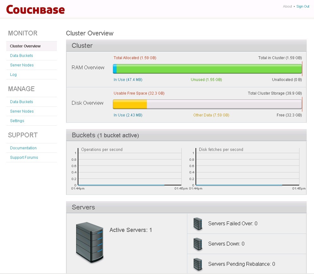Image resolution: width=314 pixels, height=274 pixels.
Task: Click the Servers Failed Over icon
Action: click(198, 224)
